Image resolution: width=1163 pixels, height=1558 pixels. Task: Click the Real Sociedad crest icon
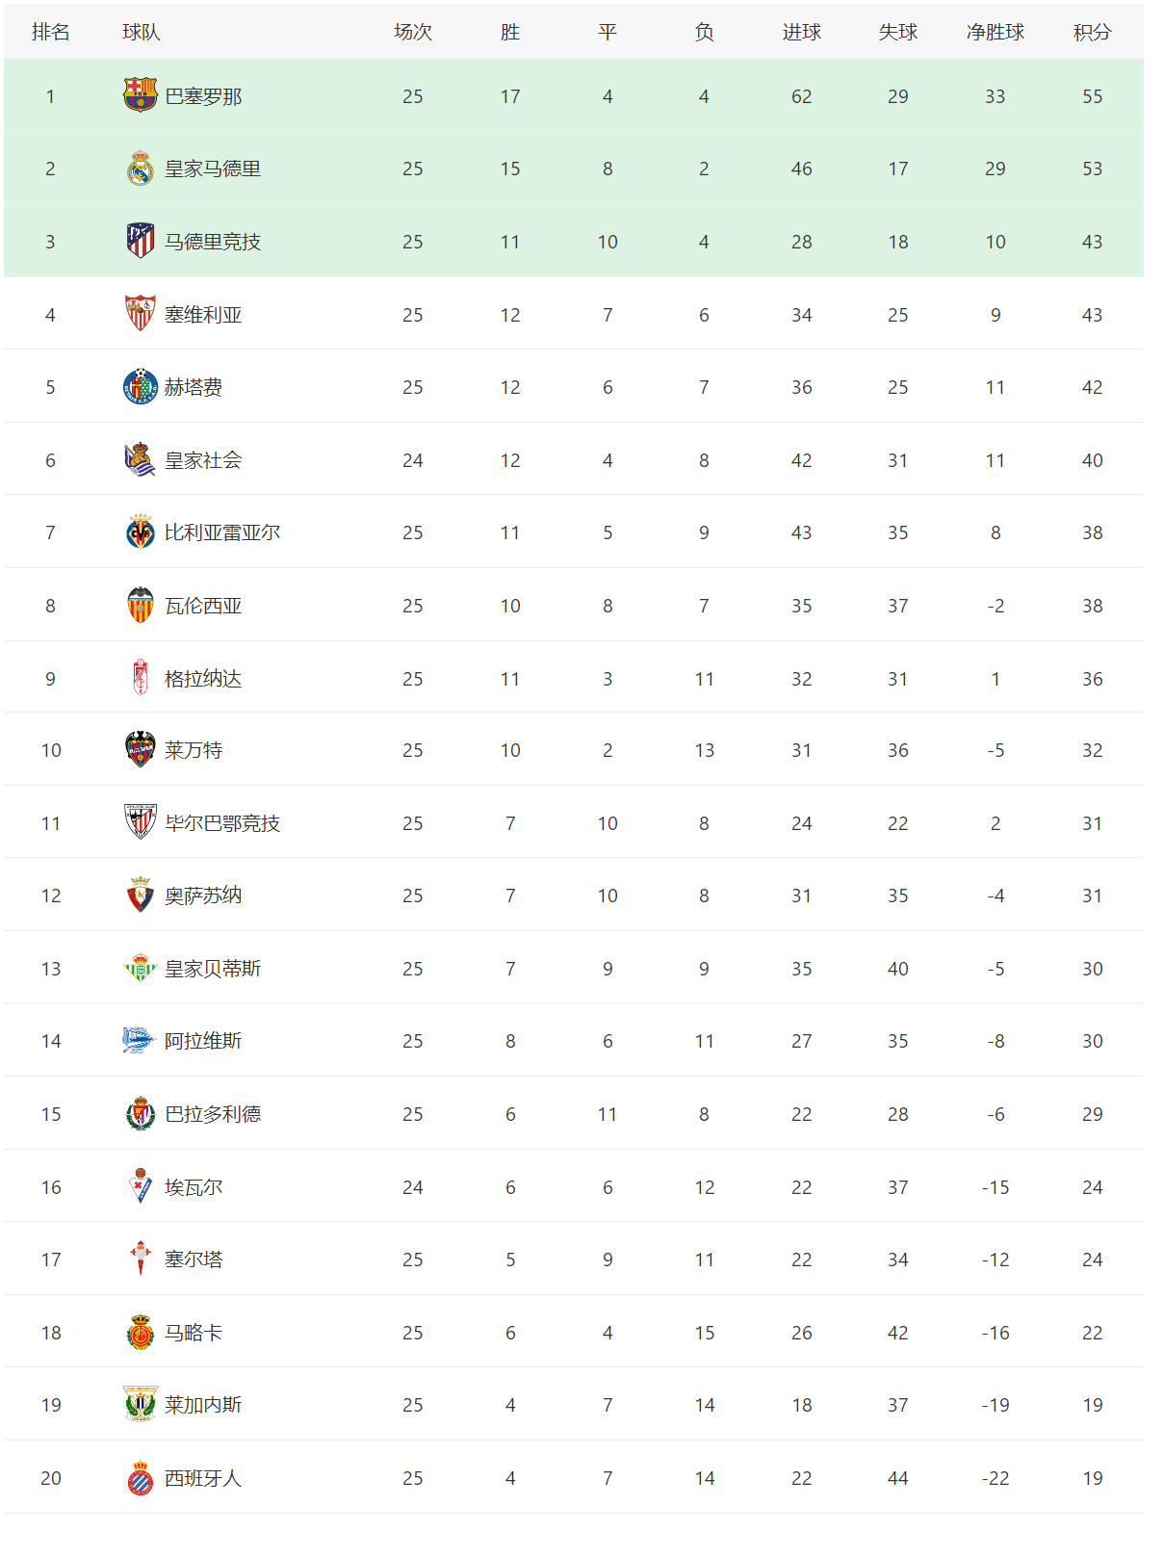pyautogui.click(x=141, y=459)
